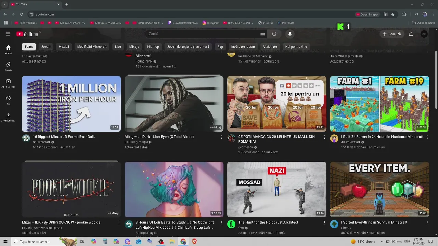Select the Încărcate recent chip
This screenshot has height=246, width=438.
click(243, 47)
